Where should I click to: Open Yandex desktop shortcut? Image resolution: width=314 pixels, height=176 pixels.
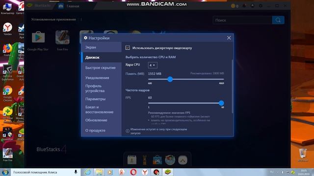pos(8,29)
